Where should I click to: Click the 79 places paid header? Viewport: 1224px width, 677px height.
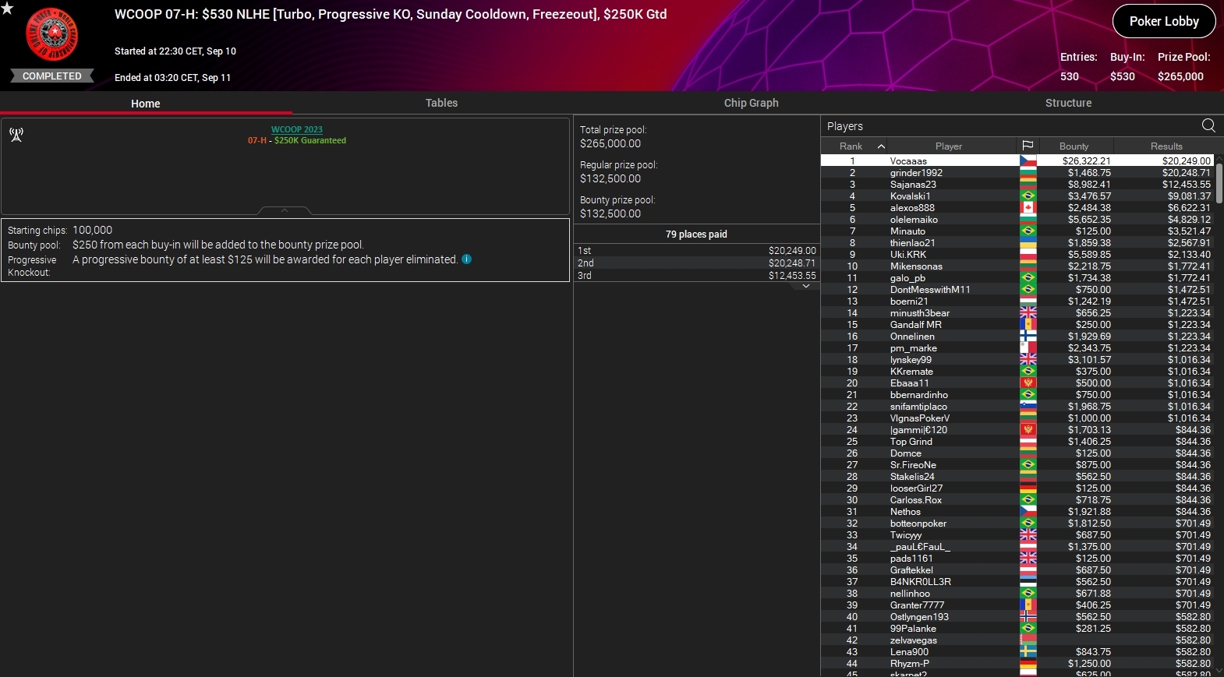(696, 234)
